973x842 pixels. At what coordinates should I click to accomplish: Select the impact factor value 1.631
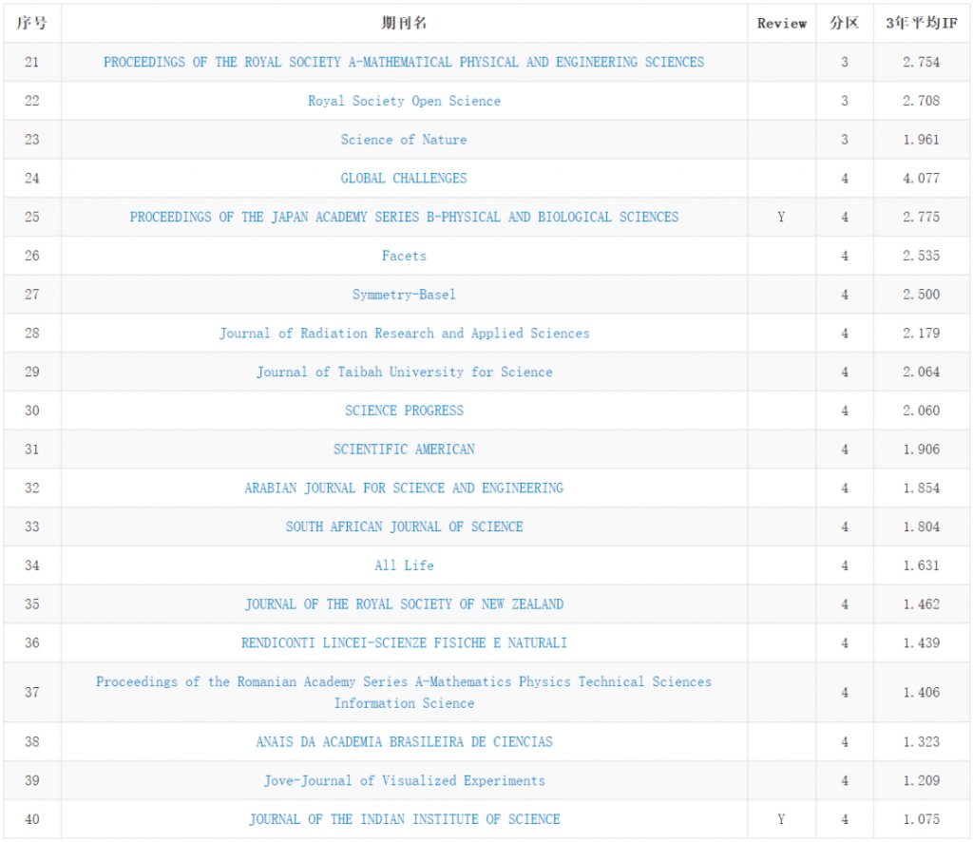[922, 565]
